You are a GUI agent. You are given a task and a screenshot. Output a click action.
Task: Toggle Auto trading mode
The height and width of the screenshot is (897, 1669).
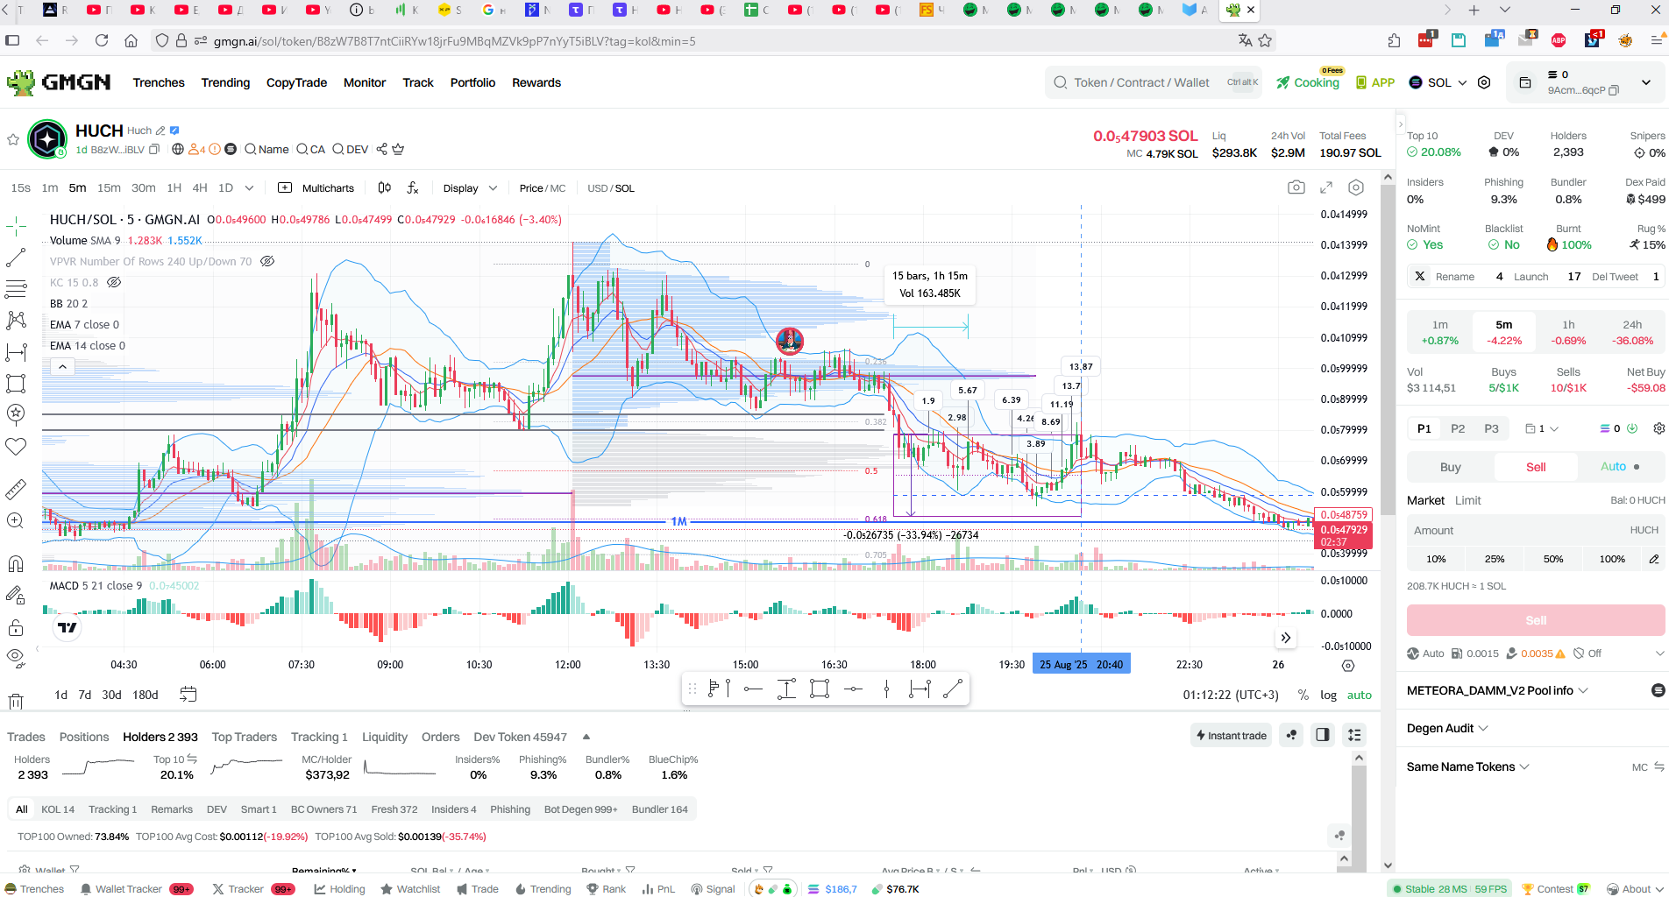click(x=1620, y=467)
